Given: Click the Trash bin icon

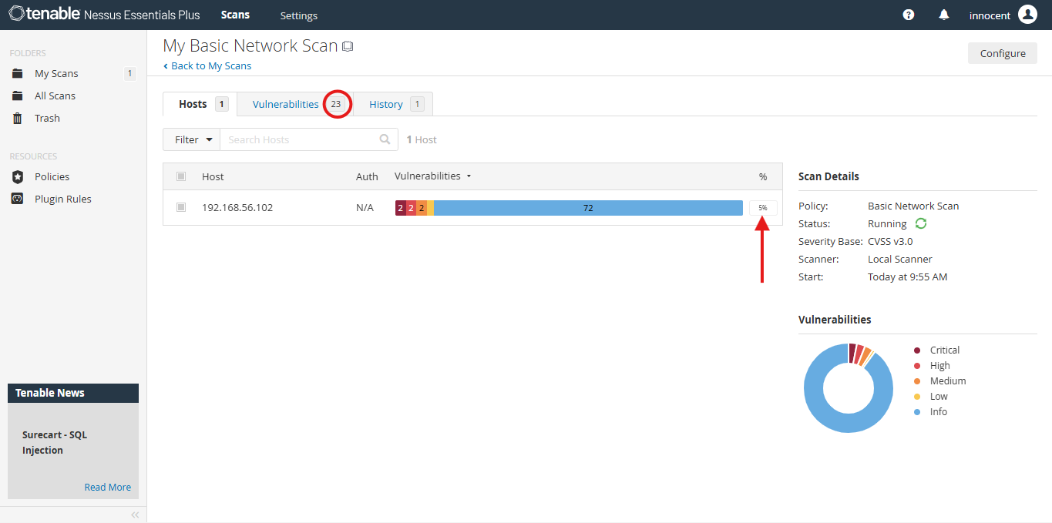Looking at the screenshot, I should point(17,119).
